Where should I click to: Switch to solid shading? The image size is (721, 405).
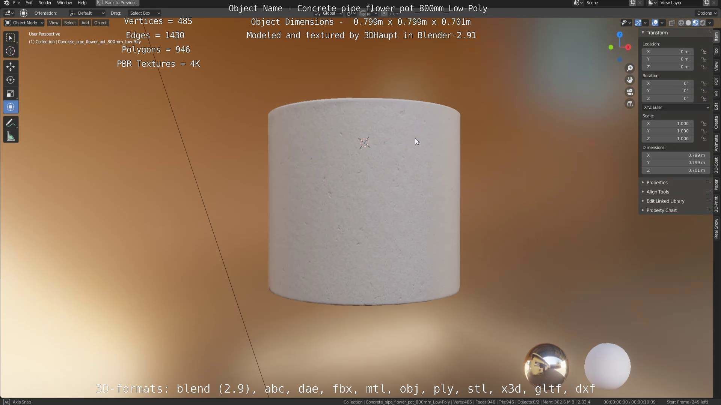[688, 23]
